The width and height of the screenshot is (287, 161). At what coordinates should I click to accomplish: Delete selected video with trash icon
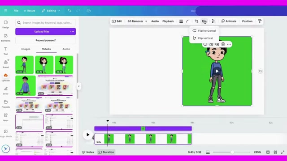coord(223,44)
